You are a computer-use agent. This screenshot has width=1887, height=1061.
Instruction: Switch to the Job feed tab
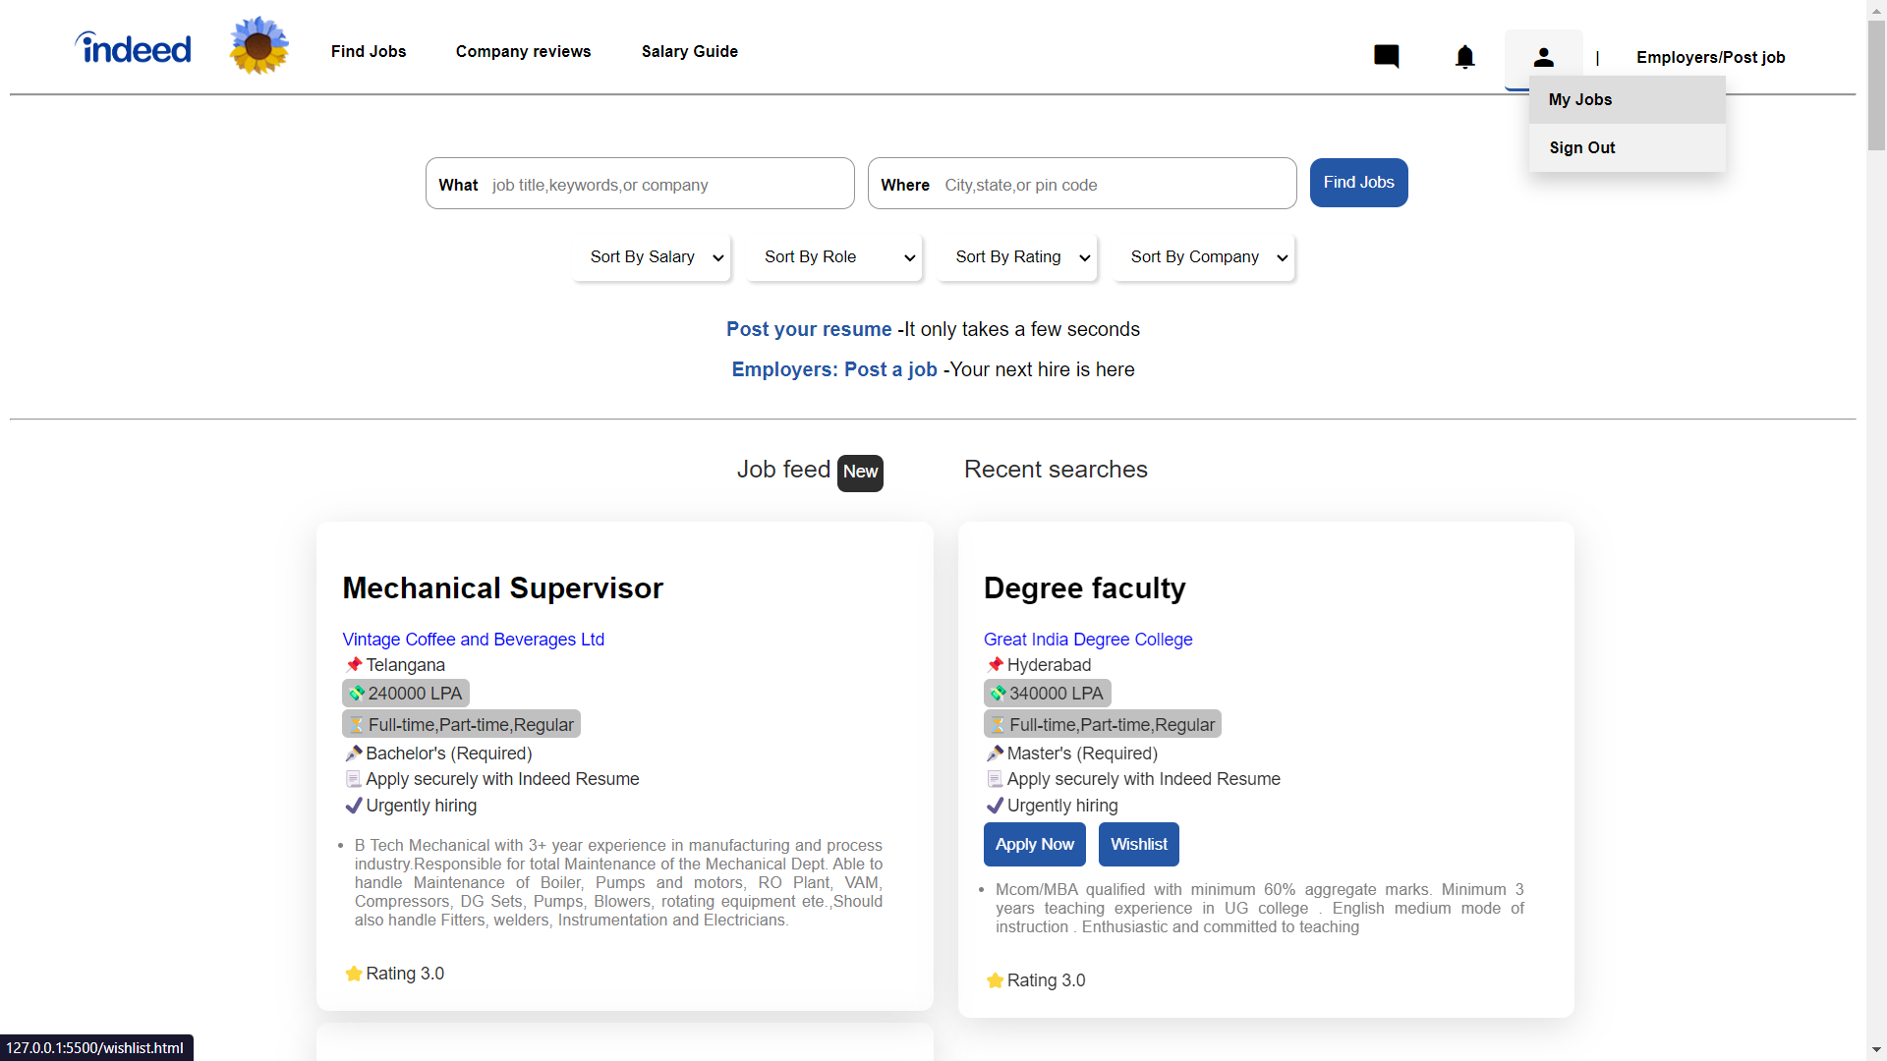783,470
